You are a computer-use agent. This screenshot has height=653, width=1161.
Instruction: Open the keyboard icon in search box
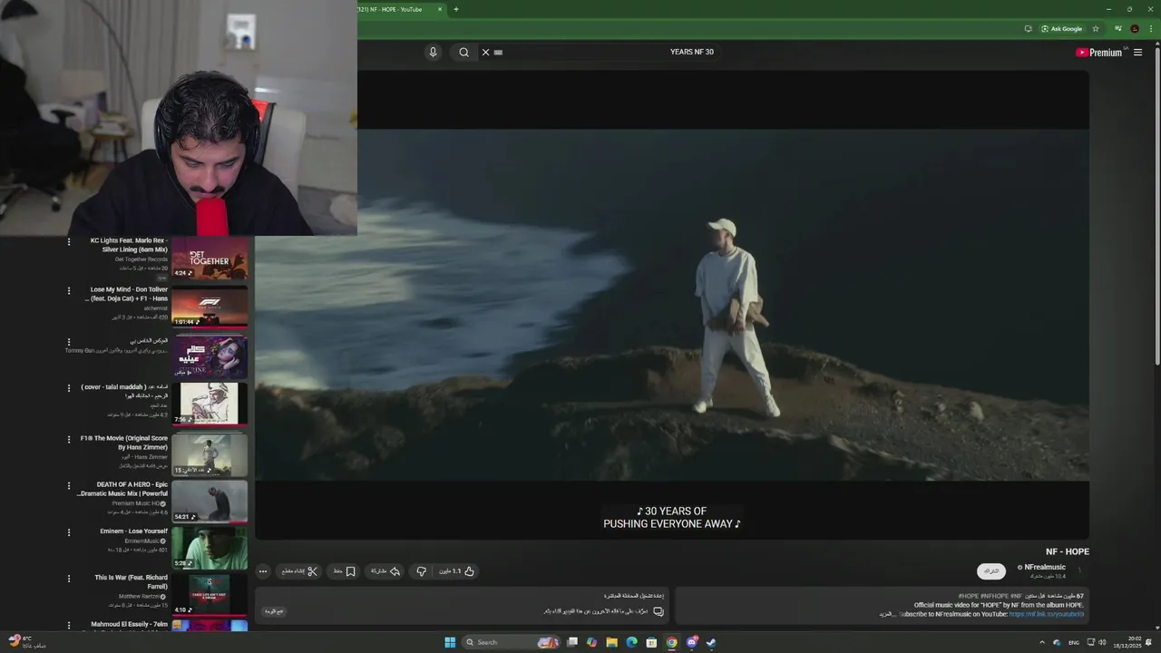click(498, 52)
